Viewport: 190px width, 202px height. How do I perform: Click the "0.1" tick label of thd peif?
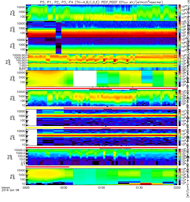point(23,164)
